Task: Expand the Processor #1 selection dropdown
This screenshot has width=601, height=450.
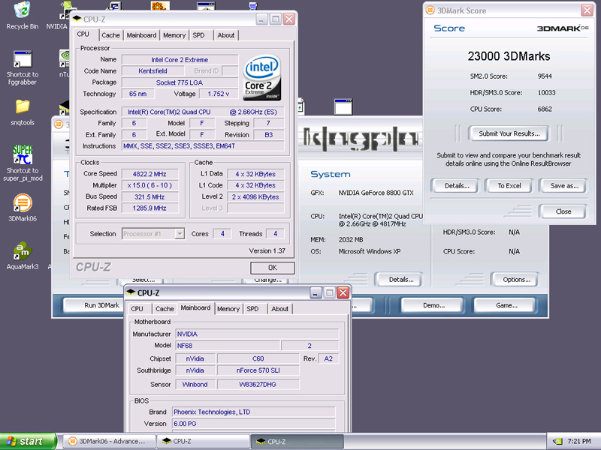Action: pos(180,234)
